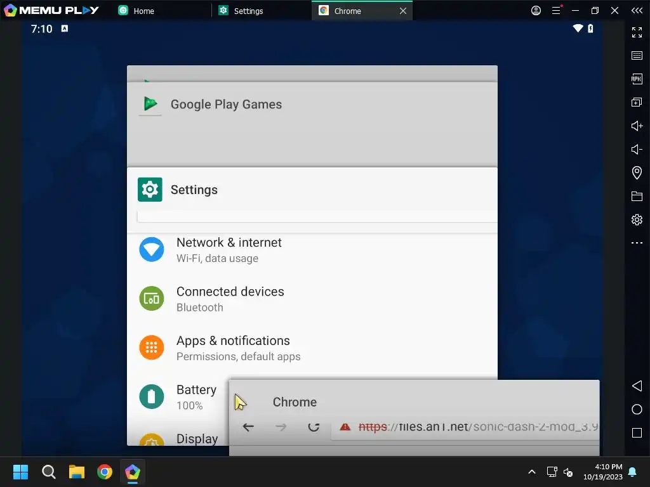Open Google Chrome from taskbar
The width and height of the screenshot is (650, 487).
pos(105,472)
